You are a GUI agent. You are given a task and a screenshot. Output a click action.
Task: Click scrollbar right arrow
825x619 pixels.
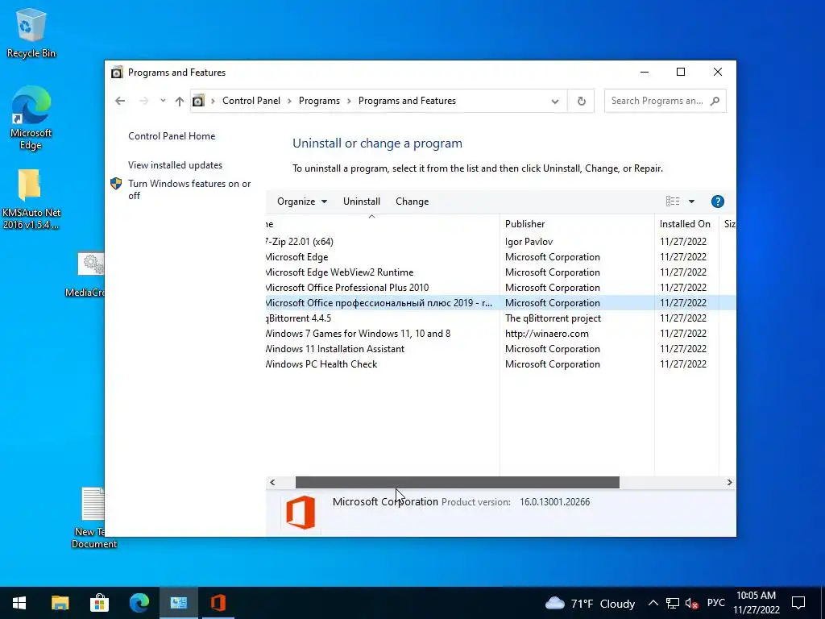point(729,482)
